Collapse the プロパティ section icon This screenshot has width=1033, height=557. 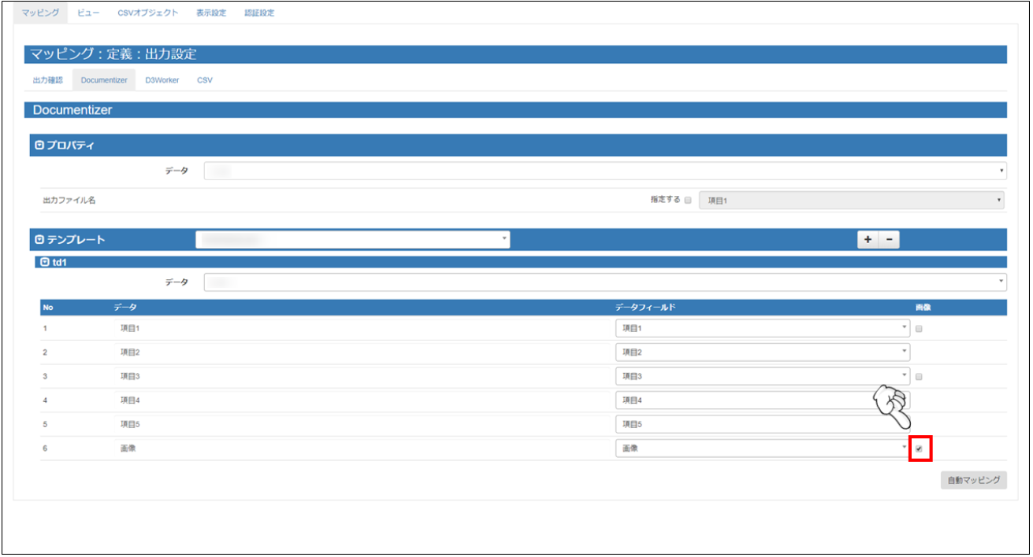point(39,146)
